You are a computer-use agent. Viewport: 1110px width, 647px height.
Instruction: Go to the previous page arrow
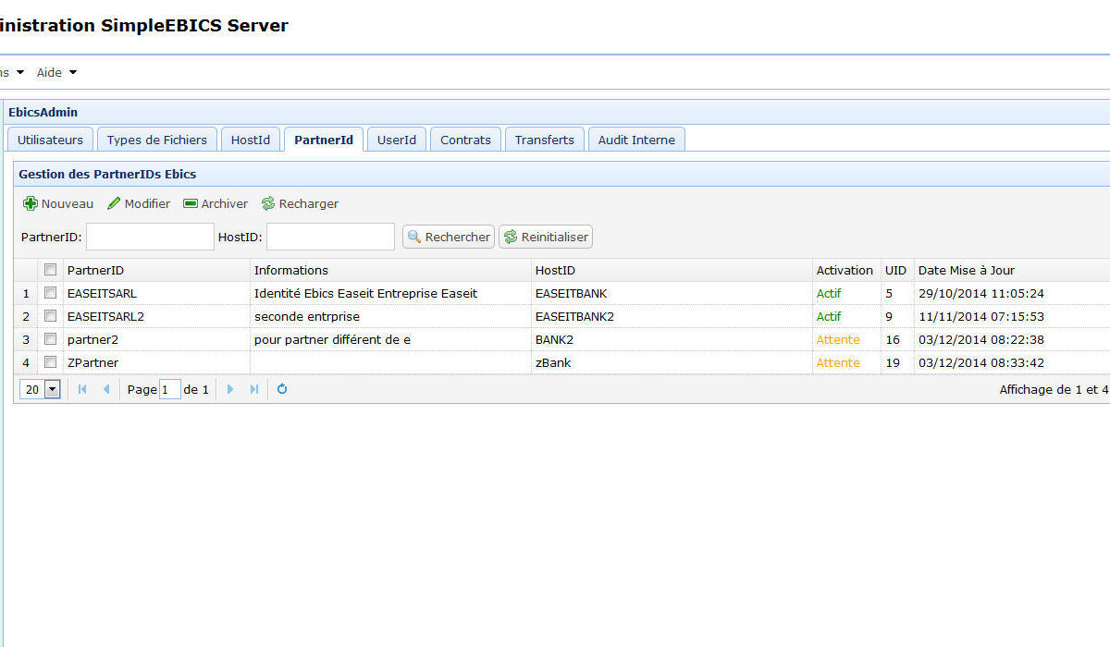[x=106, y=389]
